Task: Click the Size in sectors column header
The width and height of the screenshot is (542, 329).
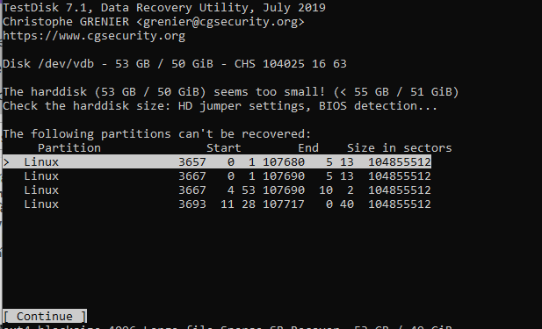Action: click(399, 147)
